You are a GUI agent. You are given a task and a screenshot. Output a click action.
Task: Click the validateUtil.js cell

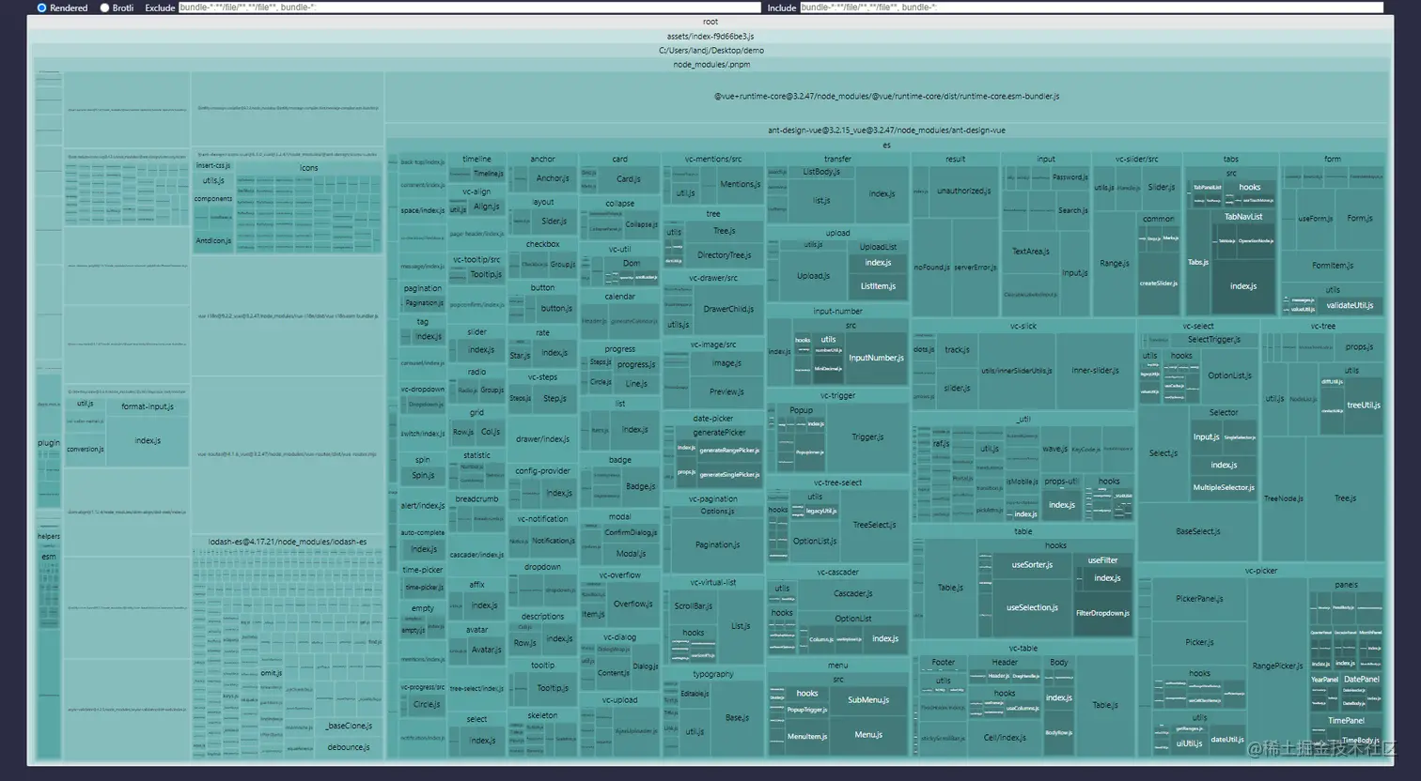pos(1350,305)
